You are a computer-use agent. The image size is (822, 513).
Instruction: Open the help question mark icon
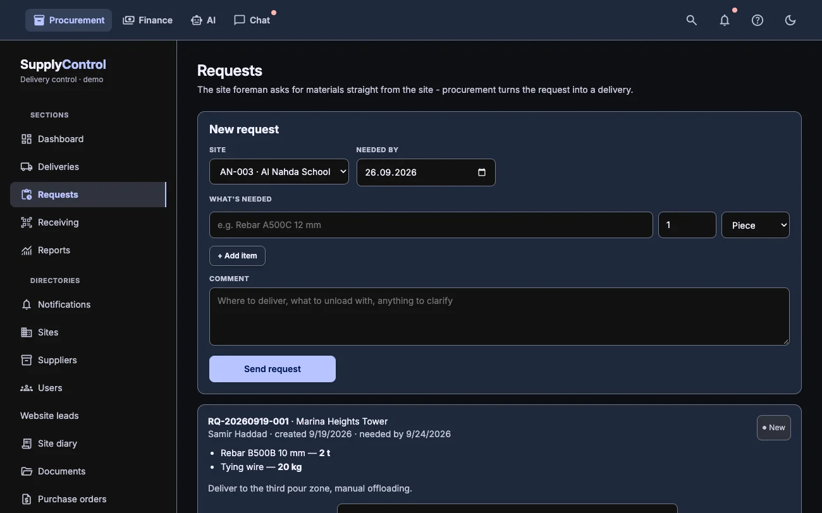(x=758, y=20)
